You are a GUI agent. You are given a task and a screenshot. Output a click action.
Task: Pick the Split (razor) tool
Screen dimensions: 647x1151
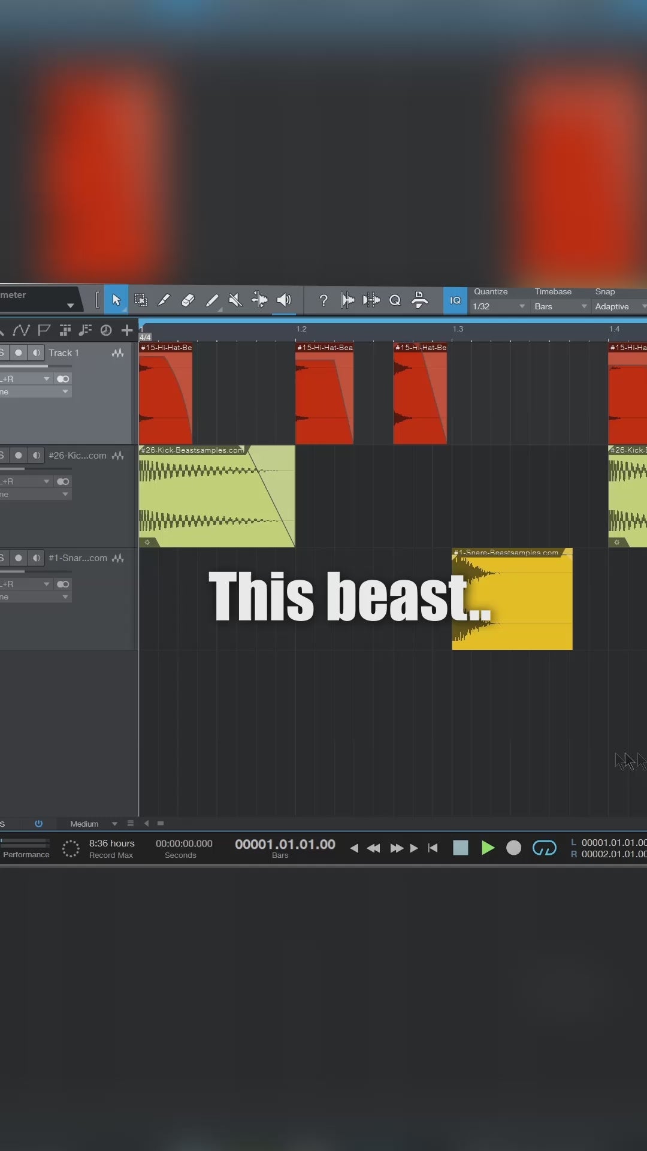pyautogui.click(x=164, y=300)
